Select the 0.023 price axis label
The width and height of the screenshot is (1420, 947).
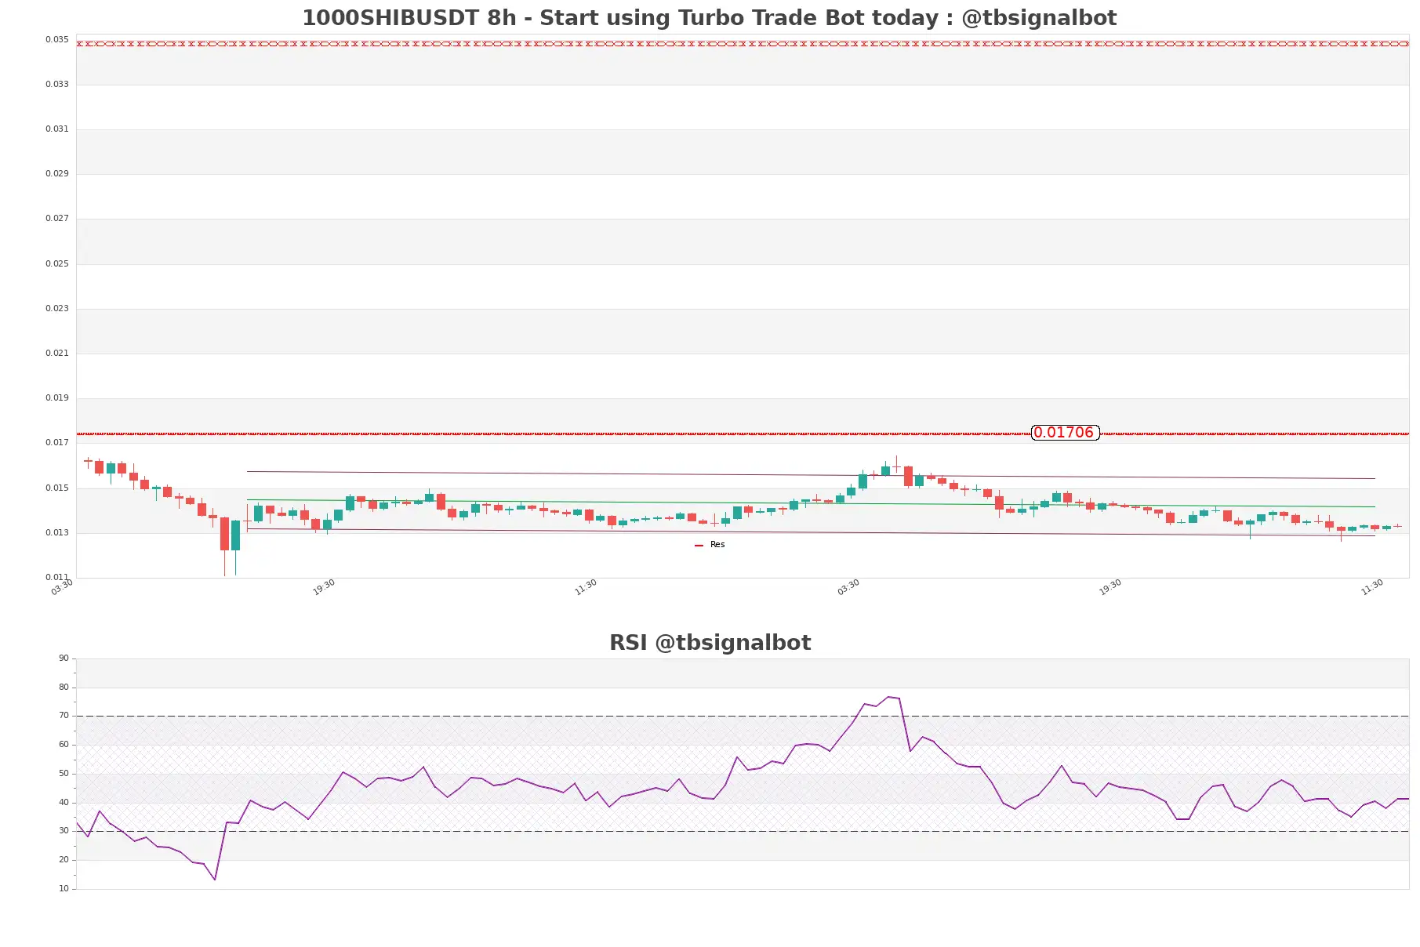(x=56, y=309)
